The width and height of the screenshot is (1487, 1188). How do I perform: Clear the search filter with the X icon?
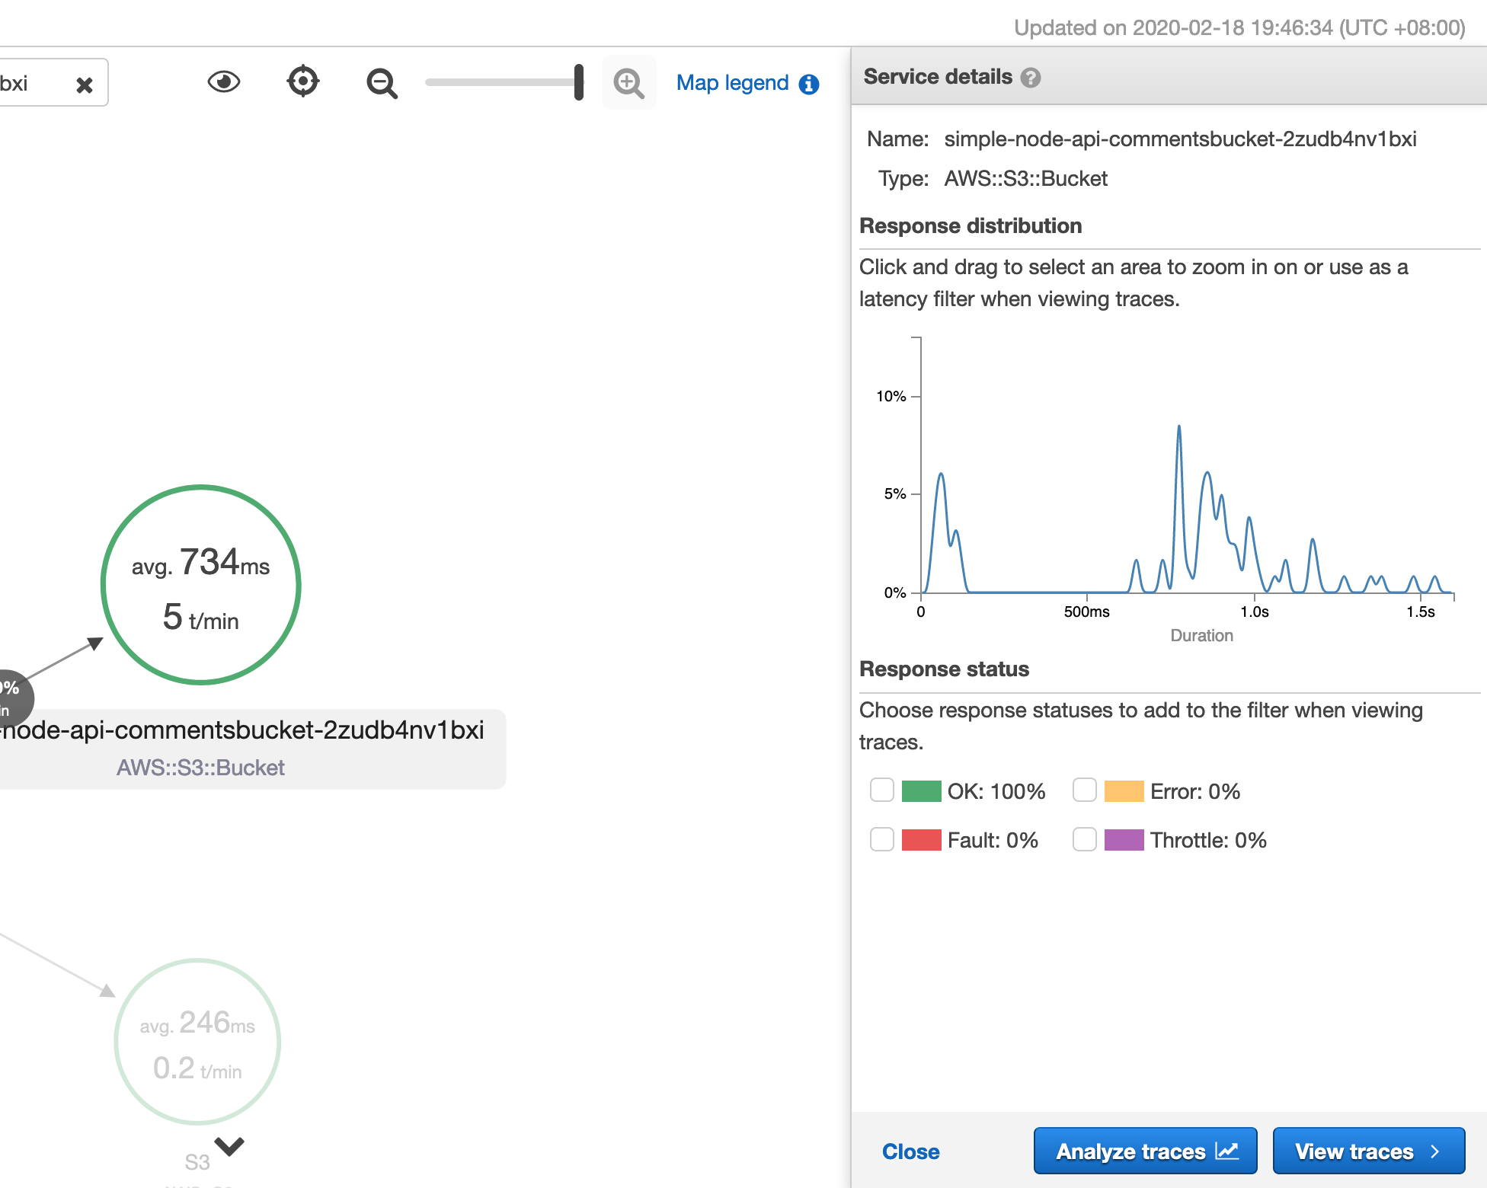click(85, 85)
